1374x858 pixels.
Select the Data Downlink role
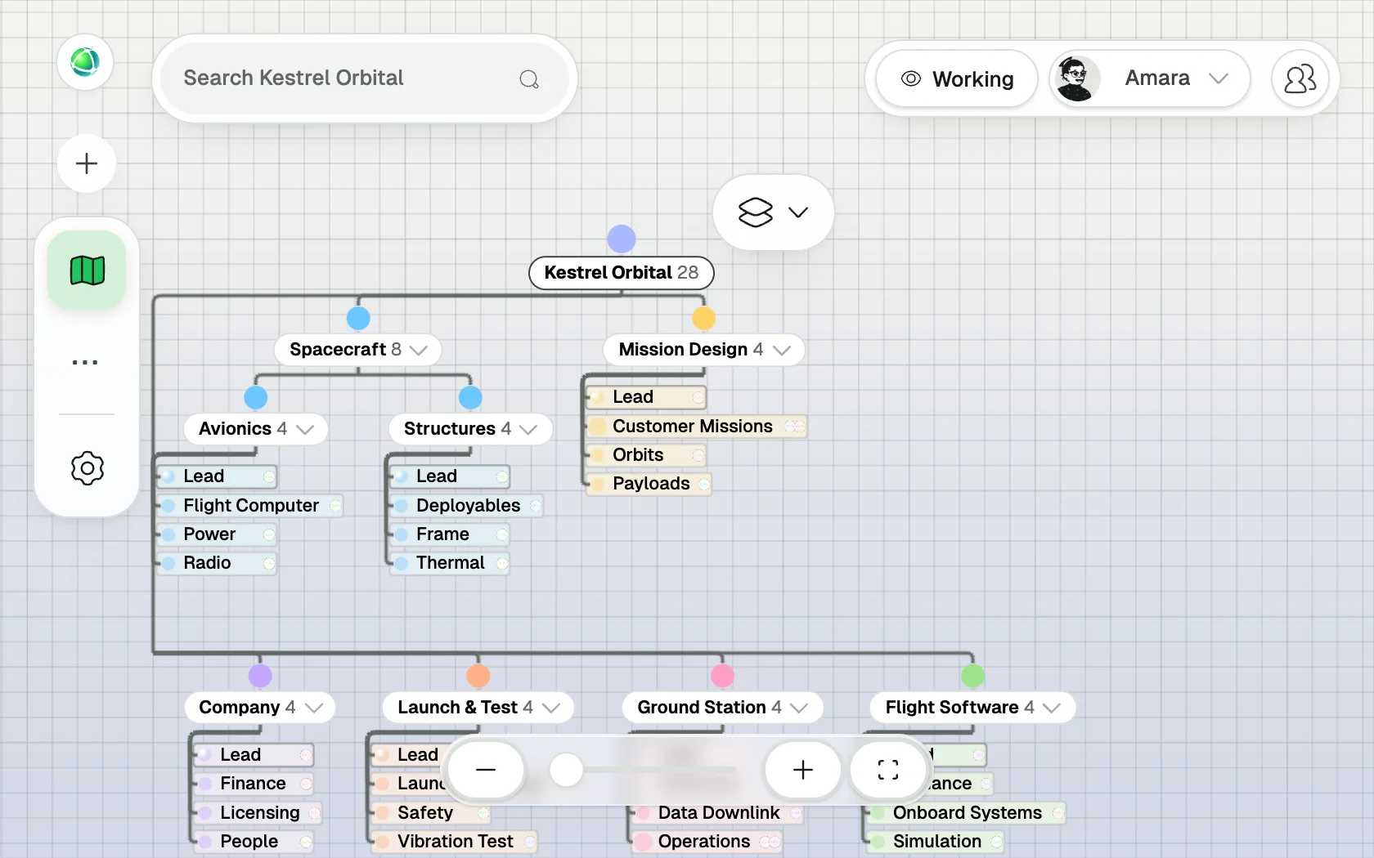pyautogui.click(x=719, y=813)
